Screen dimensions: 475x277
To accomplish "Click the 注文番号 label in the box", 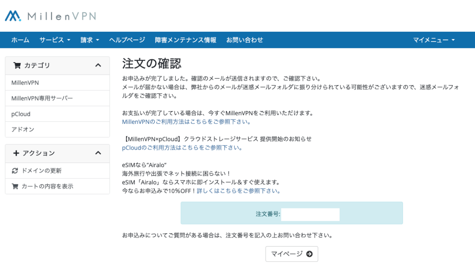I will click(x=268, y=214).
